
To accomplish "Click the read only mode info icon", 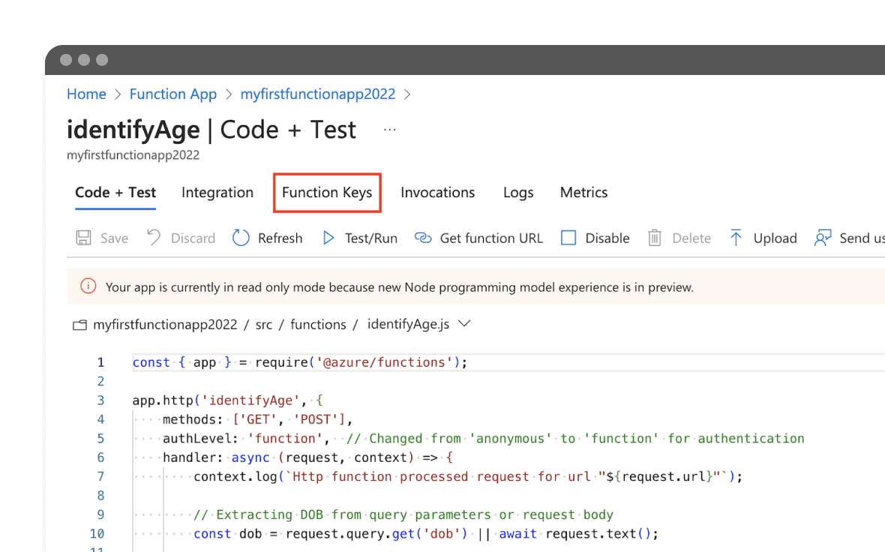I will point(88,286).
